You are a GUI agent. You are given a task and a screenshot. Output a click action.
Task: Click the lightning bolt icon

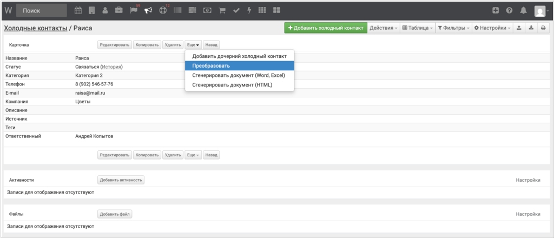[x=249, y=10]
